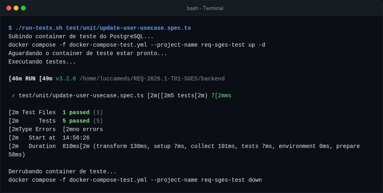Click the 'Derrubando container de teste...' line
Viewport: 383px width, 193px height.
point(62,172)
